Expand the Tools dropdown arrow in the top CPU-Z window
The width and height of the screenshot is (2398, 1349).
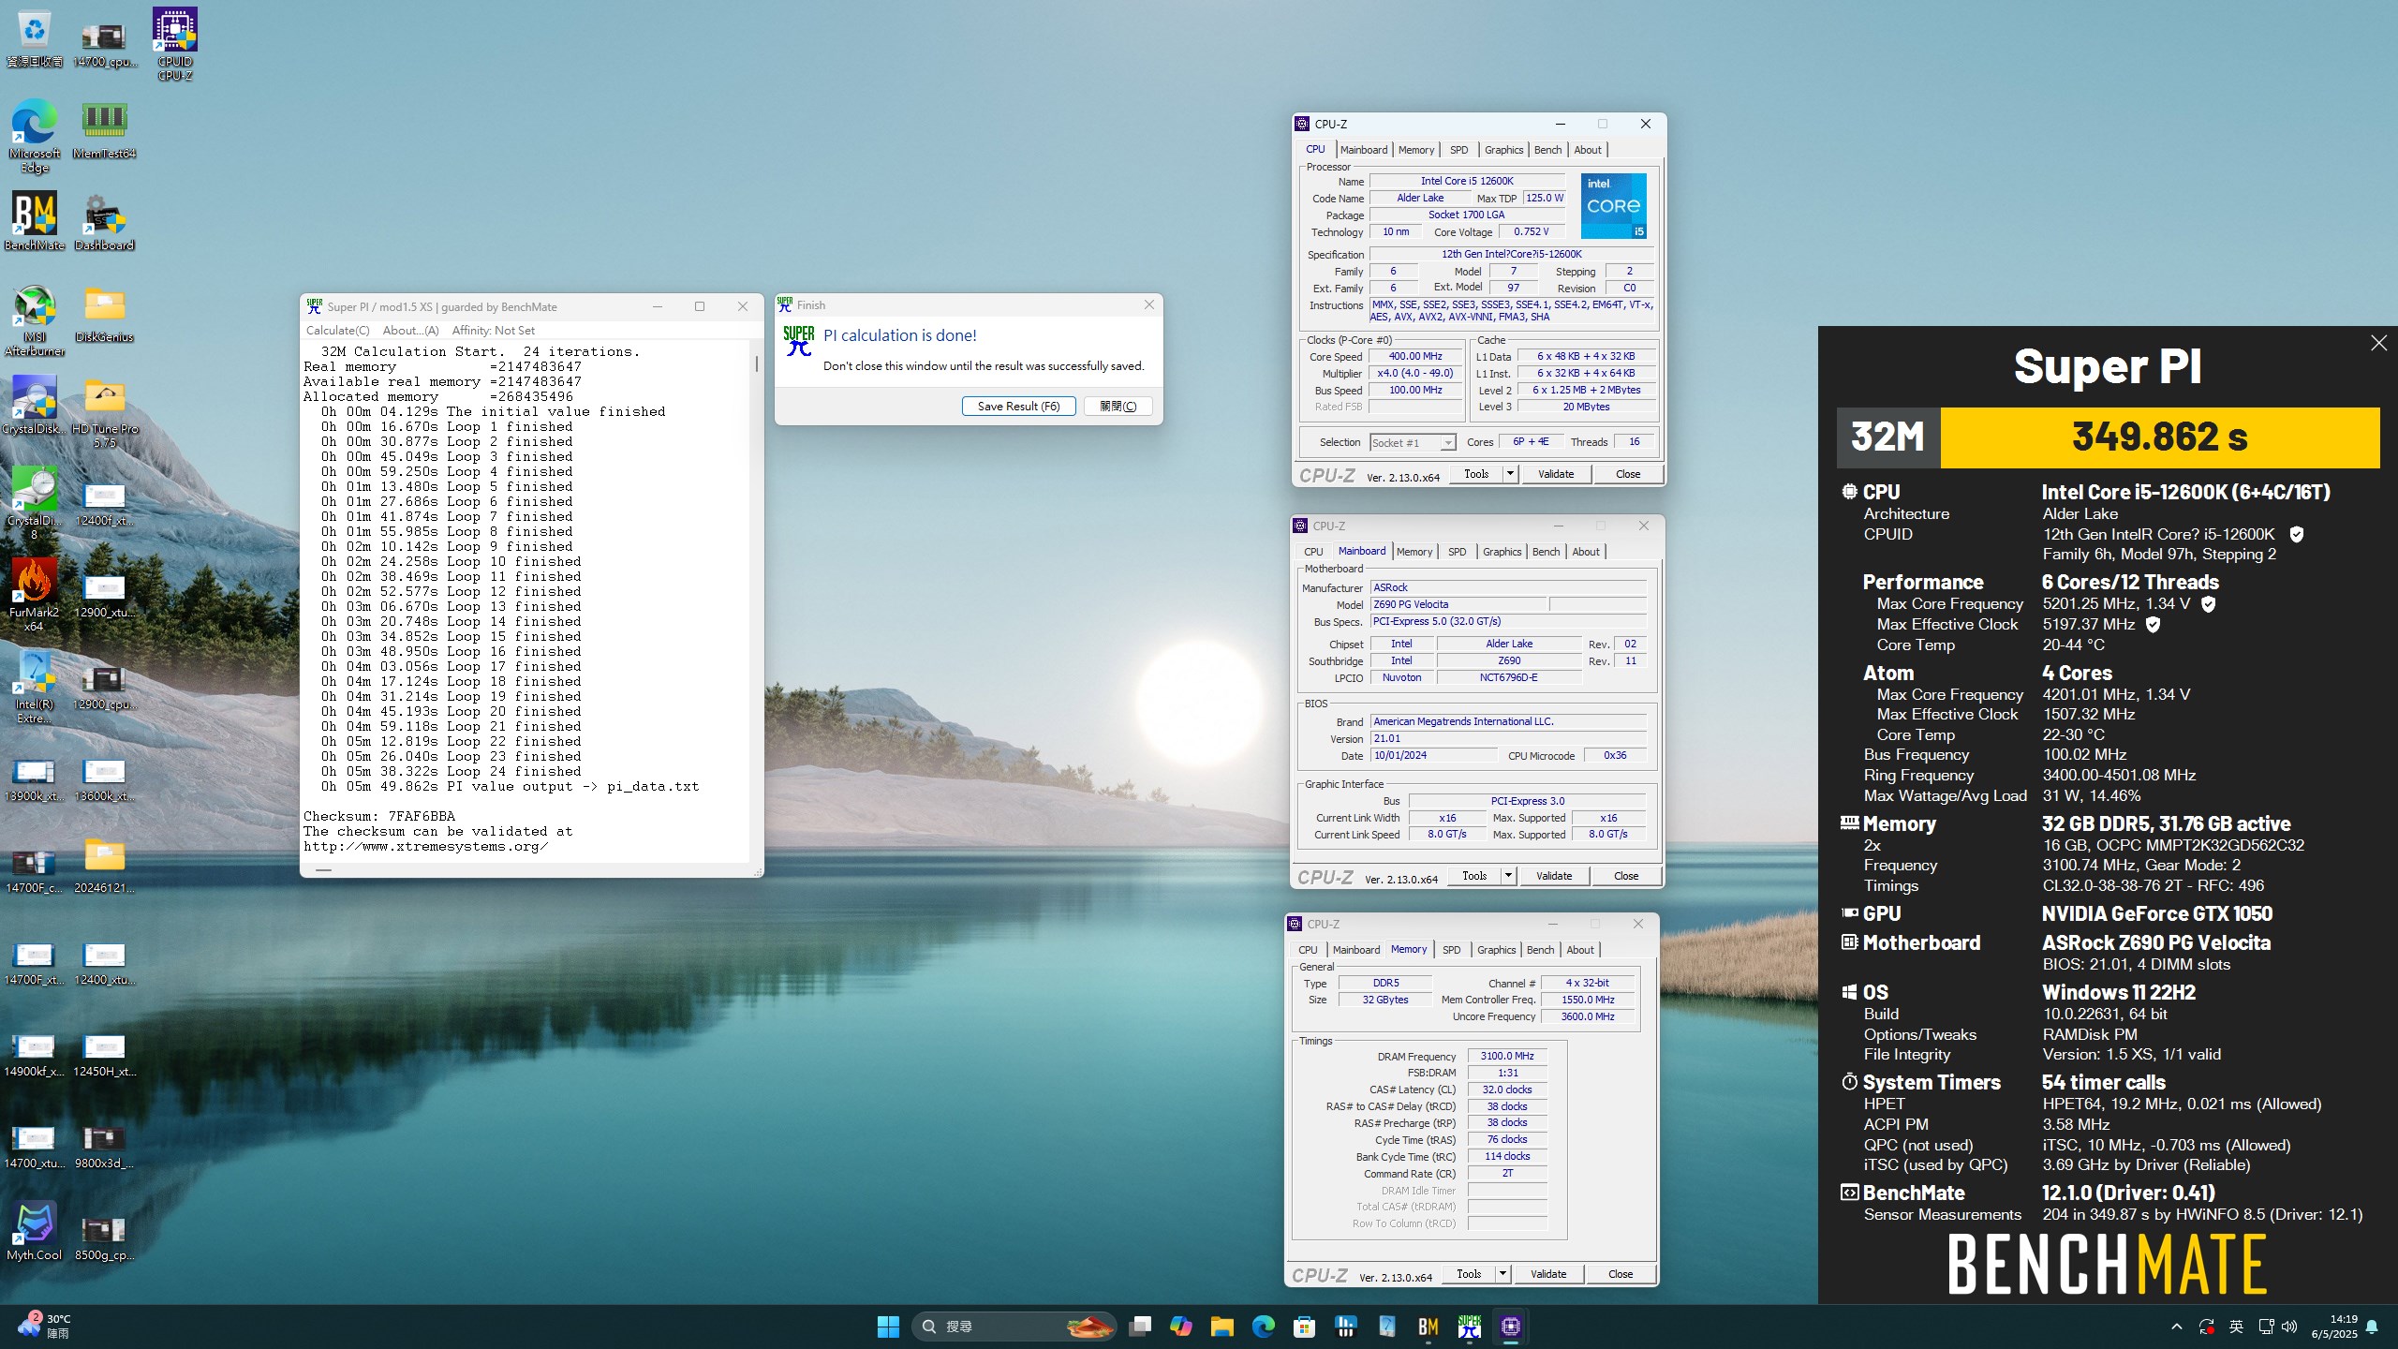point(1510,474)
